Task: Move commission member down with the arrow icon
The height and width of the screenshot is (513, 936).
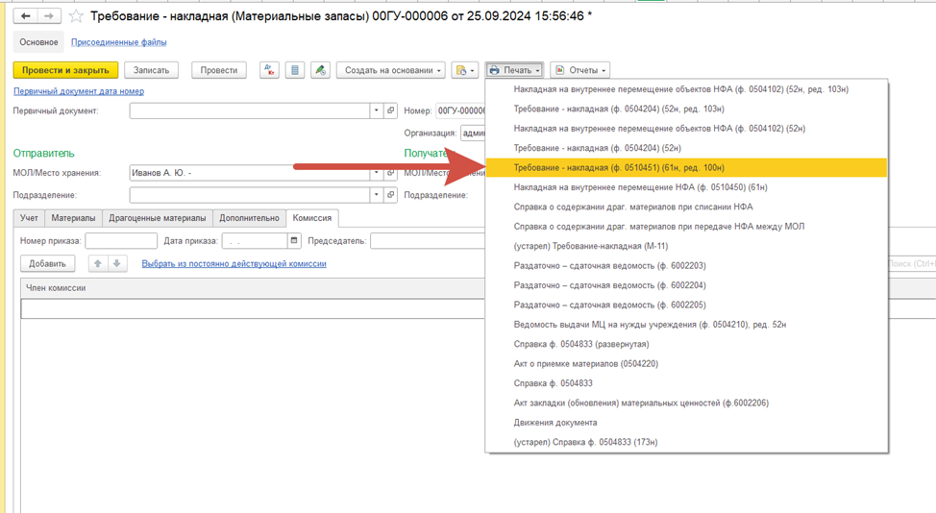Action: click(117, 263)
